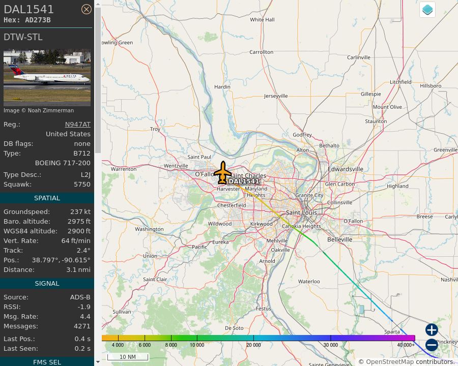
Task: Click the scroll-down arrow below the FMS SEL bar
Action: click(97, 362)
